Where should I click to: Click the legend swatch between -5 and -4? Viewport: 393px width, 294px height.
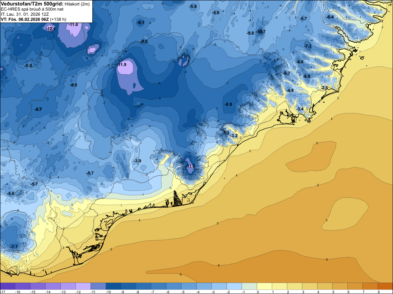[x=189, y=286]
